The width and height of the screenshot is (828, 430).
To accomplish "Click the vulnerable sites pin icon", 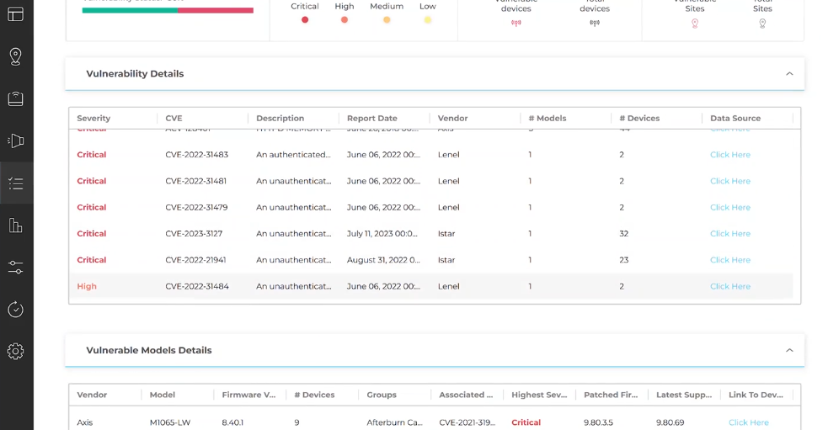I will click(695, 24).
